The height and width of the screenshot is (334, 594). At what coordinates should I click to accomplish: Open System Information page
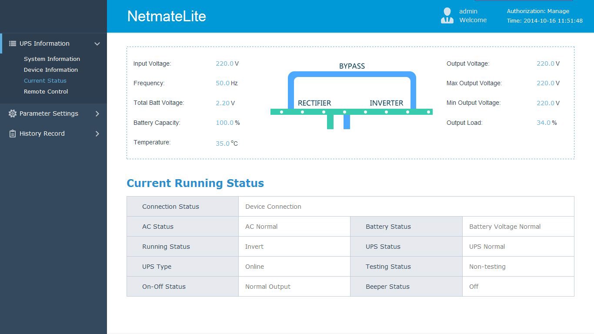coord(52,59)
